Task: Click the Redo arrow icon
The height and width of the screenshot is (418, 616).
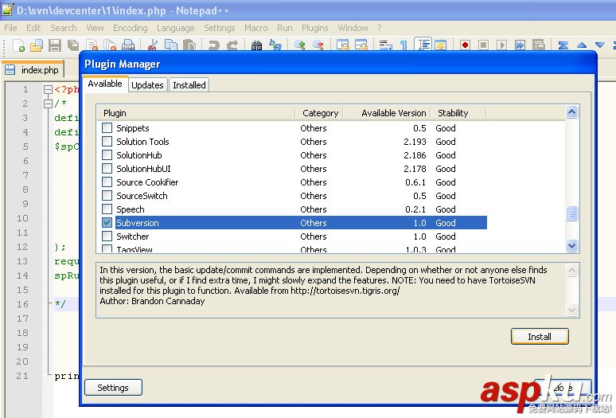Action: pyautogui.click(x=232, y=45)
